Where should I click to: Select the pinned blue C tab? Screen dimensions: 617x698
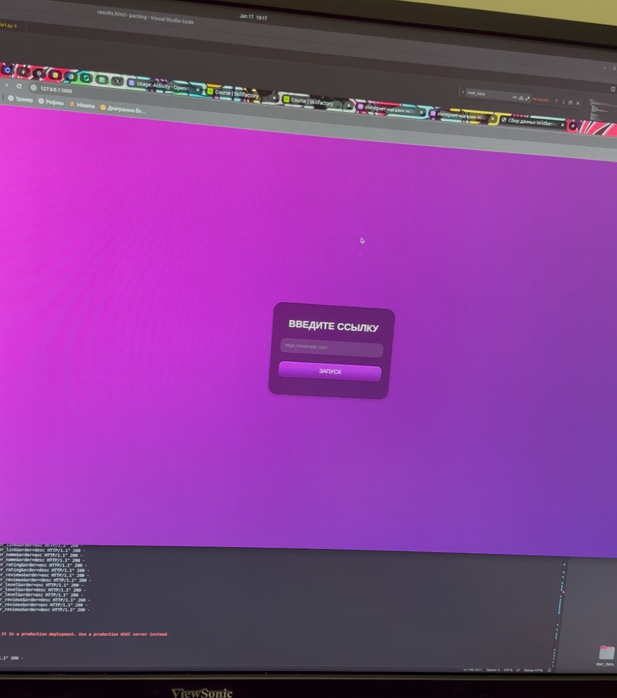click(x=7, y=69)
